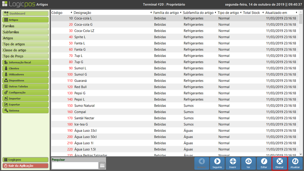Expand the Configuração sidebar section
This screenshot has height=171, width=304.
tap(25, 93)
